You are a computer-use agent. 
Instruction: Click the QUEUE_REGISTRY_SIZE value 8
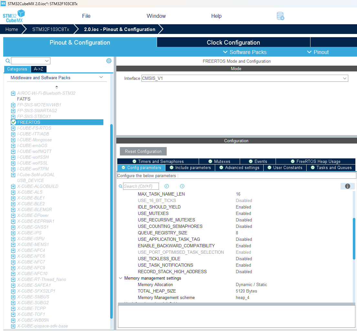coord(237,233)
